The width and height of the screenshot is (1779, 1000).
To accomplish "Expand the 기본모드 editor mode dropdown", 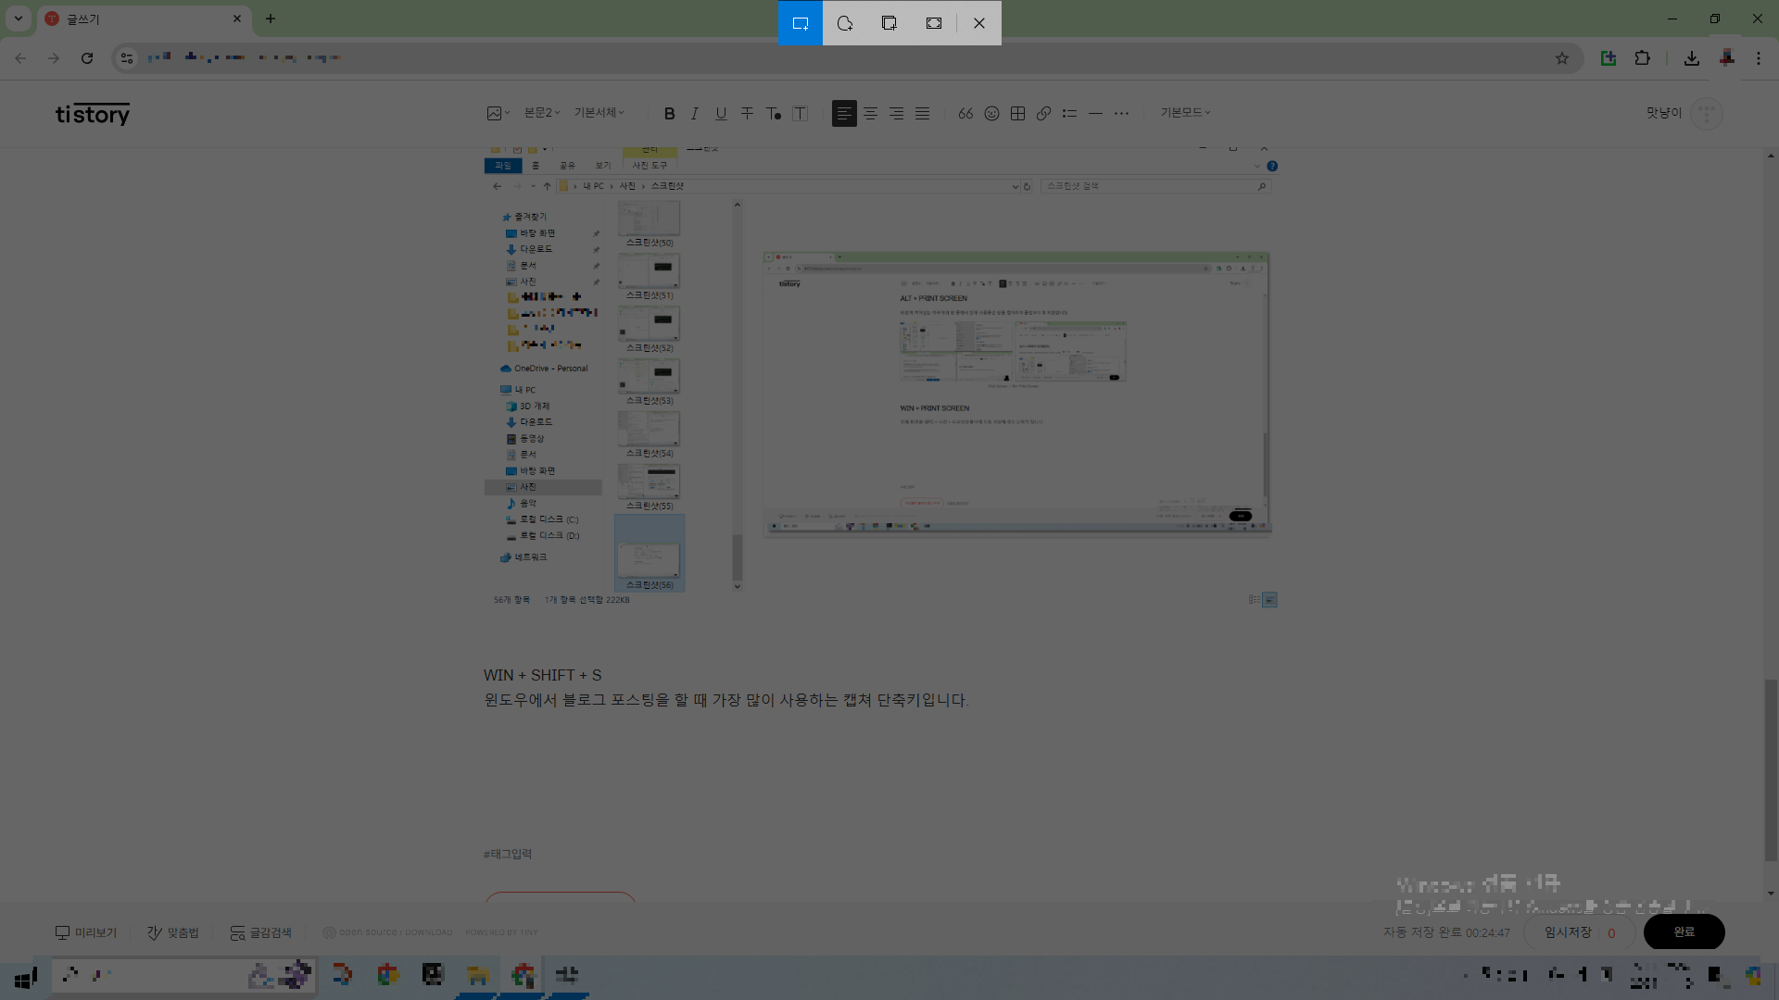I will [x=1185, y=112].
